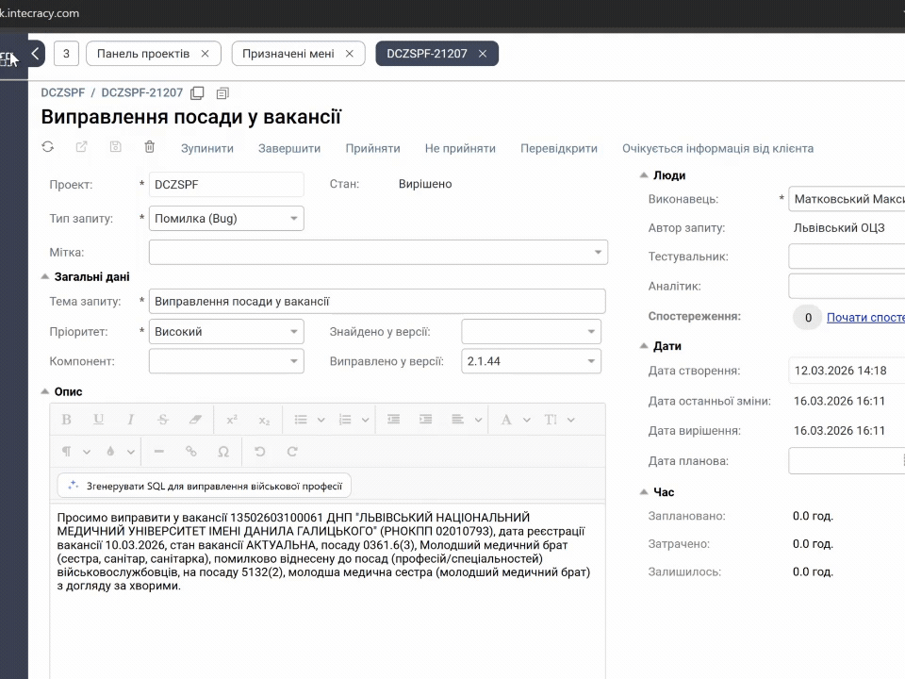This screenshot has width=905, height=679.
Task: Close the Панель проектів tab
Action: click(205, 54)
